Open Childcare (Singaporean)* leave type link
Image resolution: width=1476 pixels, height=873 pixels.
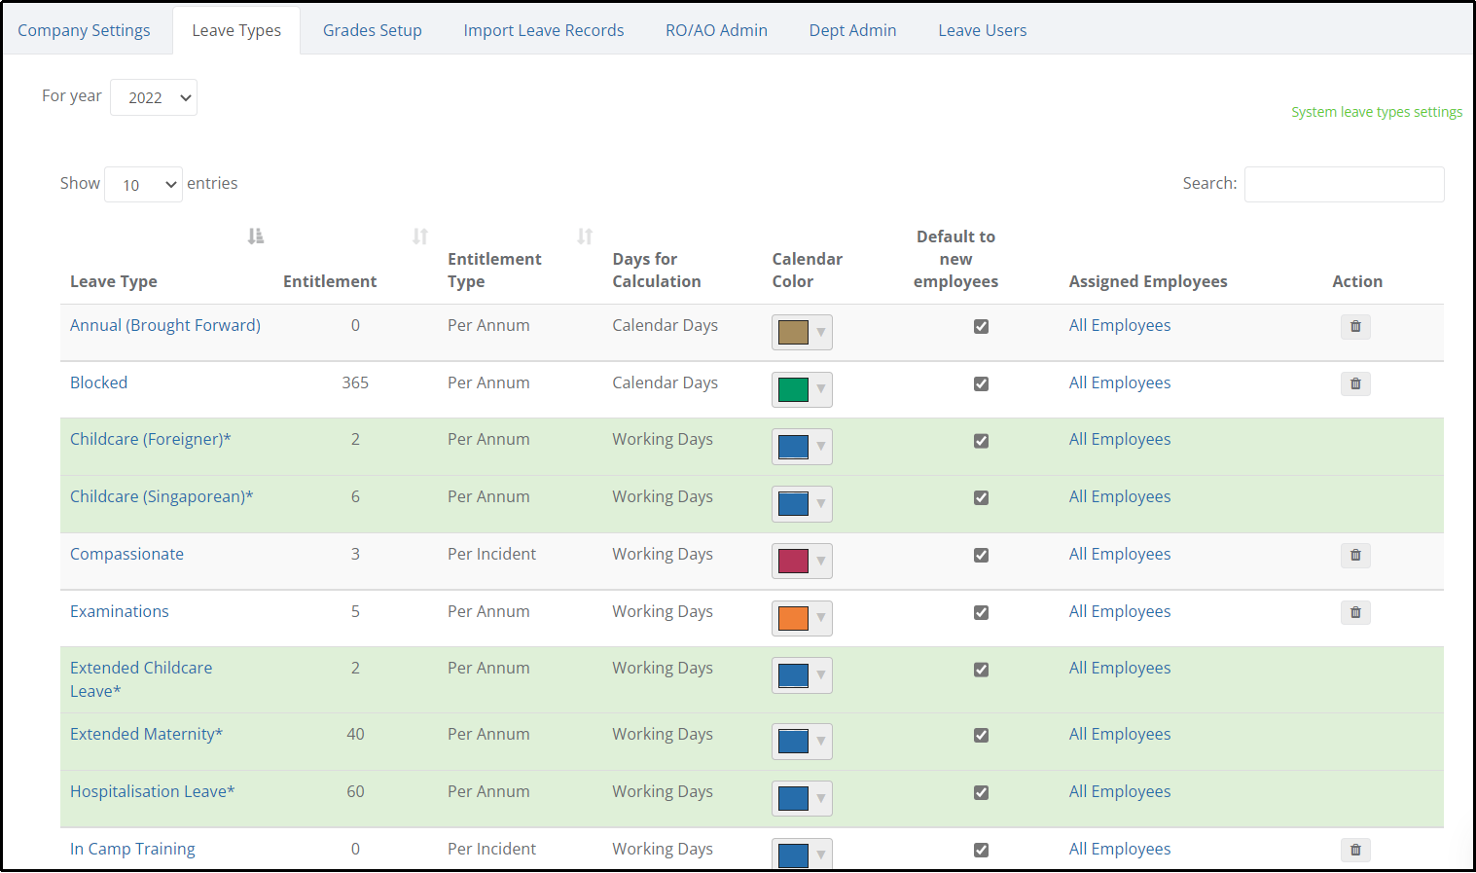(x=162, y=496)
